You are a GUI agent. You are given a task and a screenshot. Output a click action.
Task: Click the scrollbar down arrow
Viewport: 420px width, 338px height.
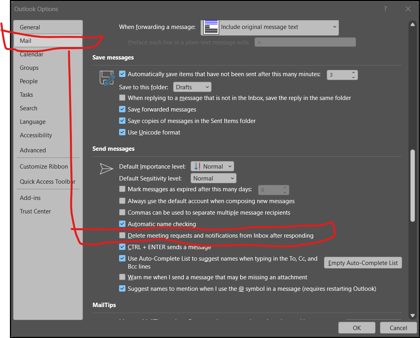pyautogui.click(x=412, y=315)
